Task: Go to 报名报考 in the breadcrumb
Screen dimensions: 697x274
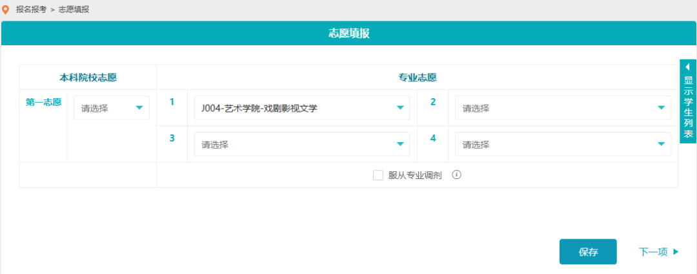Action: tap(31, 10)
